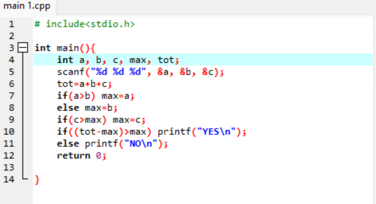Click the 'return 0;' statement

[81, 156]
